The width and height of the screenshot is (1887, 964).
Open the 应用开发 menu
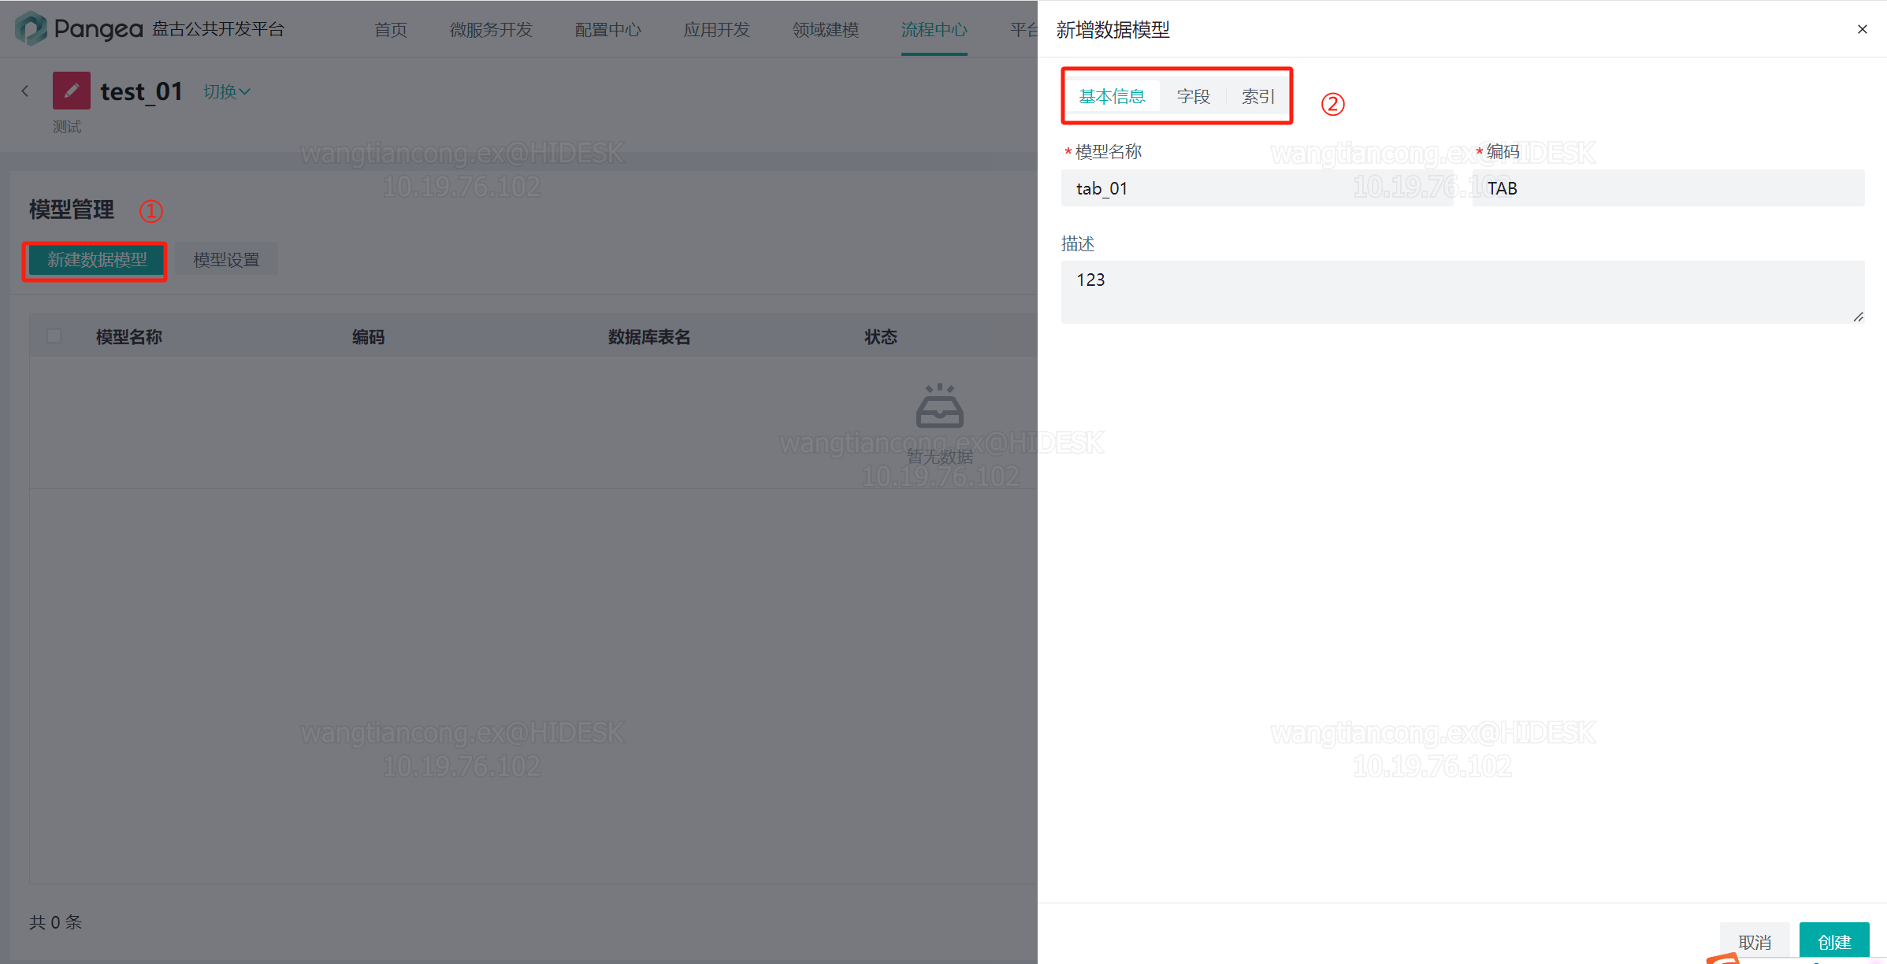coord(717,29)
